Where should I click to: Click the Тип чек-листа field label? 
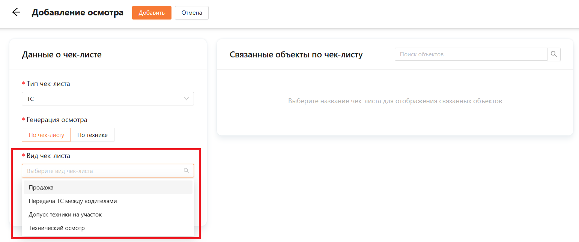[x=48, y=84]
